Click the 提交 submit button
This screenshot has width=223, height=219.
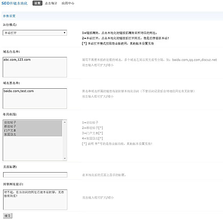(x=8, y=216)
